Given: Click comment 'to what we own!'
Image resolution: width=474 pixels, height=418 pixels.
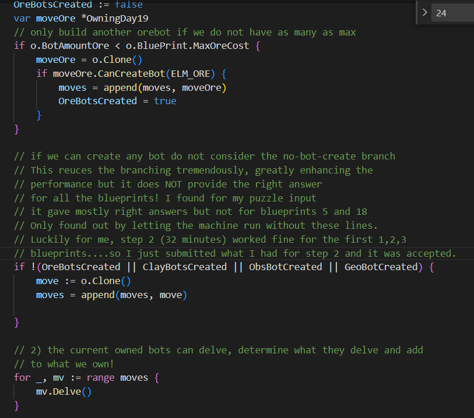Looking at the screenshot, I should coord(64,364).
